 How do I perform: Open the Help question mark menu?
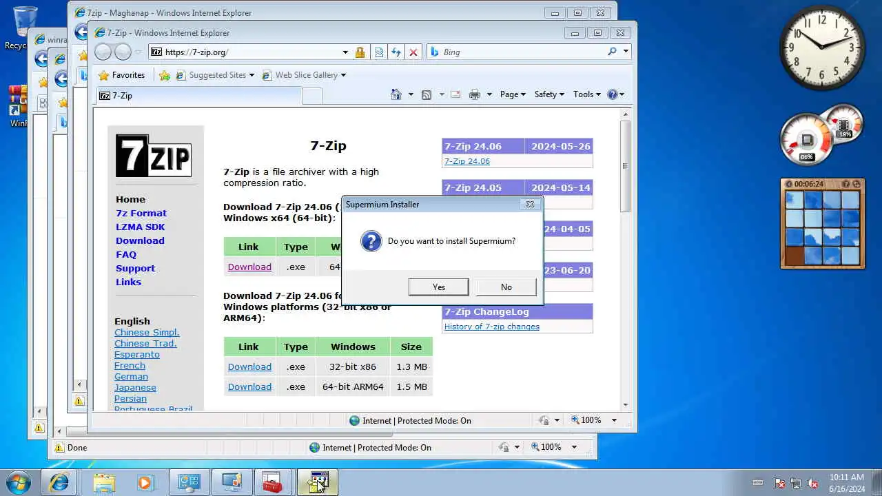click(x=616, y=94)
